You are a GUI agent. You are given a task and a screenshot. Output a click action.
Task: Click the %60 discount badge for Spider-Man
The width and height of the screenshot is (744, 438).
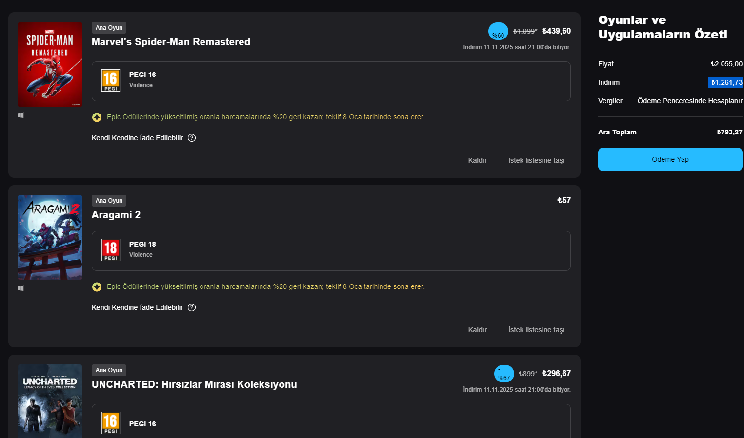pos(498,31)
